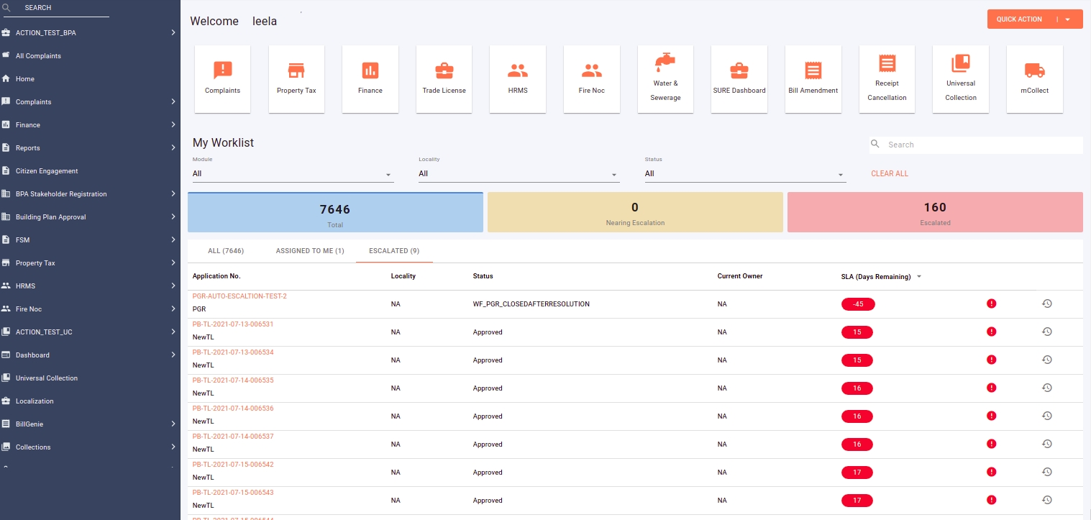Click red alert icon for PB-TL-2021-07-13-006531 row
Image resolution: width=1091 pixels, height=520 pixels.
(991, 332)
